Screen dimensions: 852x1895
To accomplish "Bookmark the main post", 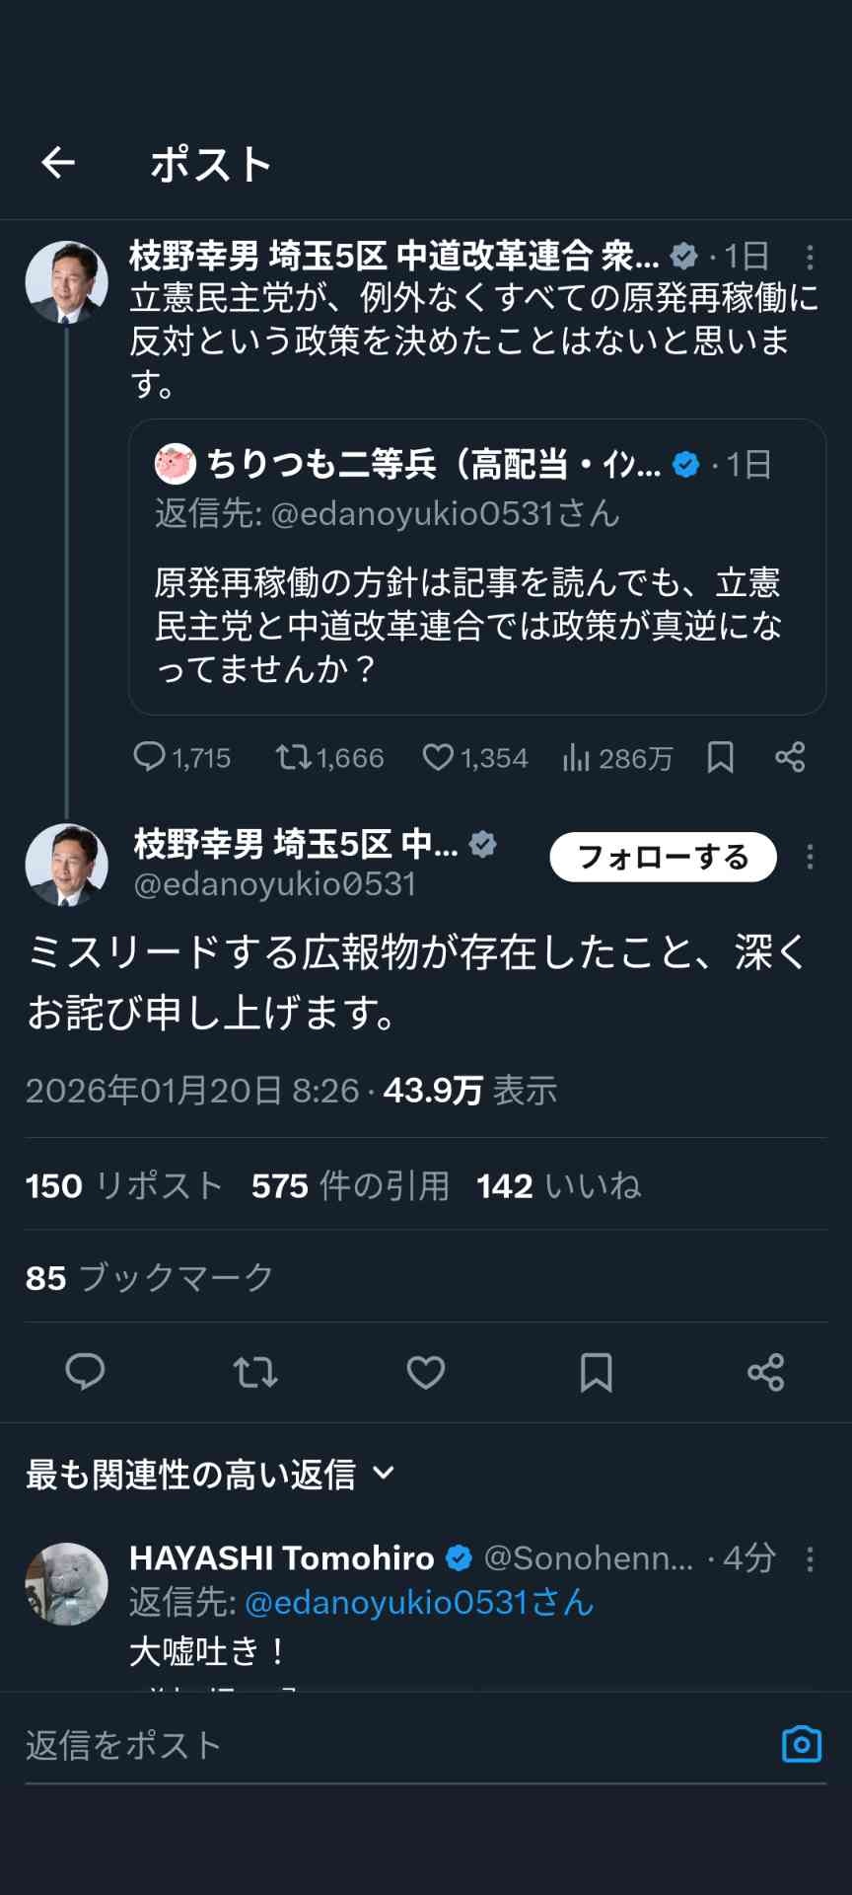I will [596, 1372].
